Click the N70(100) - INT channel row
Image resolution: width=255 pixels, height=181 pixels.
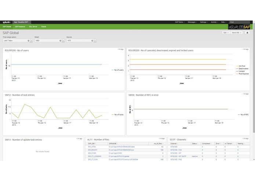pos(209,153)
